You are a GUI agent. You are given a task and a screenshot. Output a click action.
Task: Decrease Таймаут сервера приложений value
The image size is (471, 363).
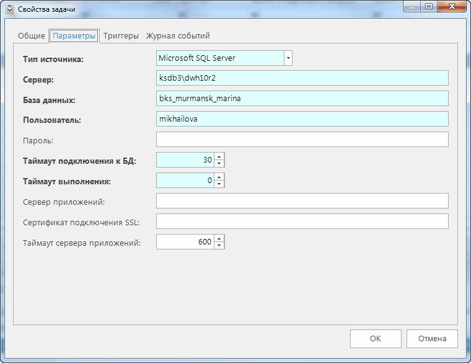tap(219, 245)
